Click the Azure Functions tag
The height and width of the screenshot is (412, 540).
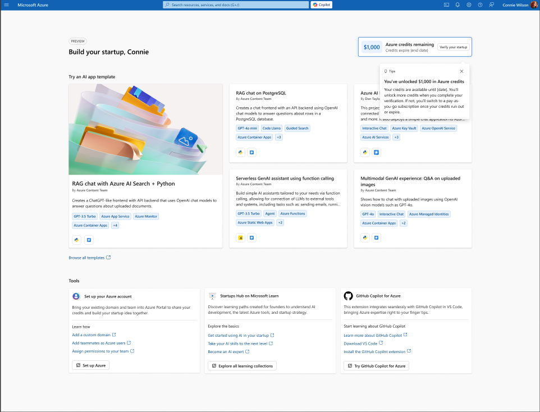click(x=292, y=214)
